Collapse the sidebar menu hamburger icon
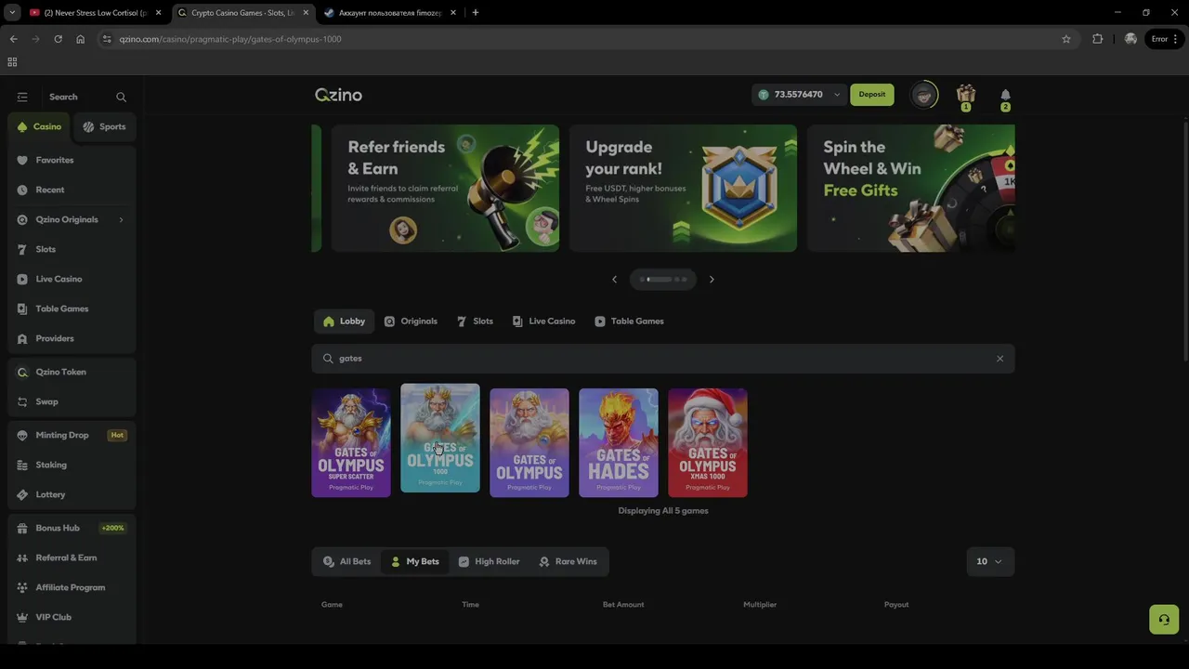 coord(22,97)
